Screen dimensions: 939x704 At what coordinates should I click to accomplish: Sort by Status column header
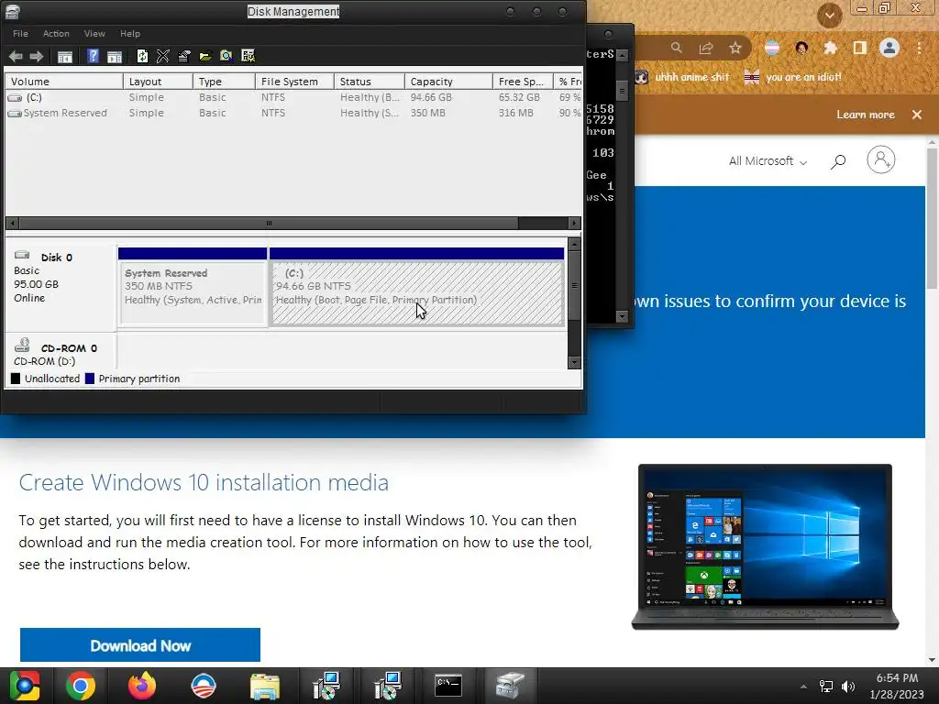tap(370, 82)
